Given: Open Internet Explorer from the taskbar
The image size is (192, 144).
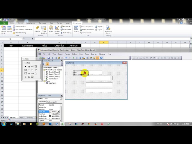Looking at the screenshot, I should pos(11,124).
